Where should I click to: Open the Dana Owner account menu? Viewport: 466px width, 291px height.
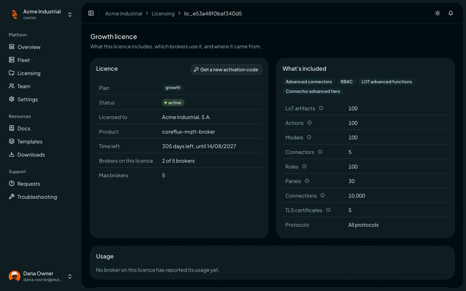(x=41, y=276)
